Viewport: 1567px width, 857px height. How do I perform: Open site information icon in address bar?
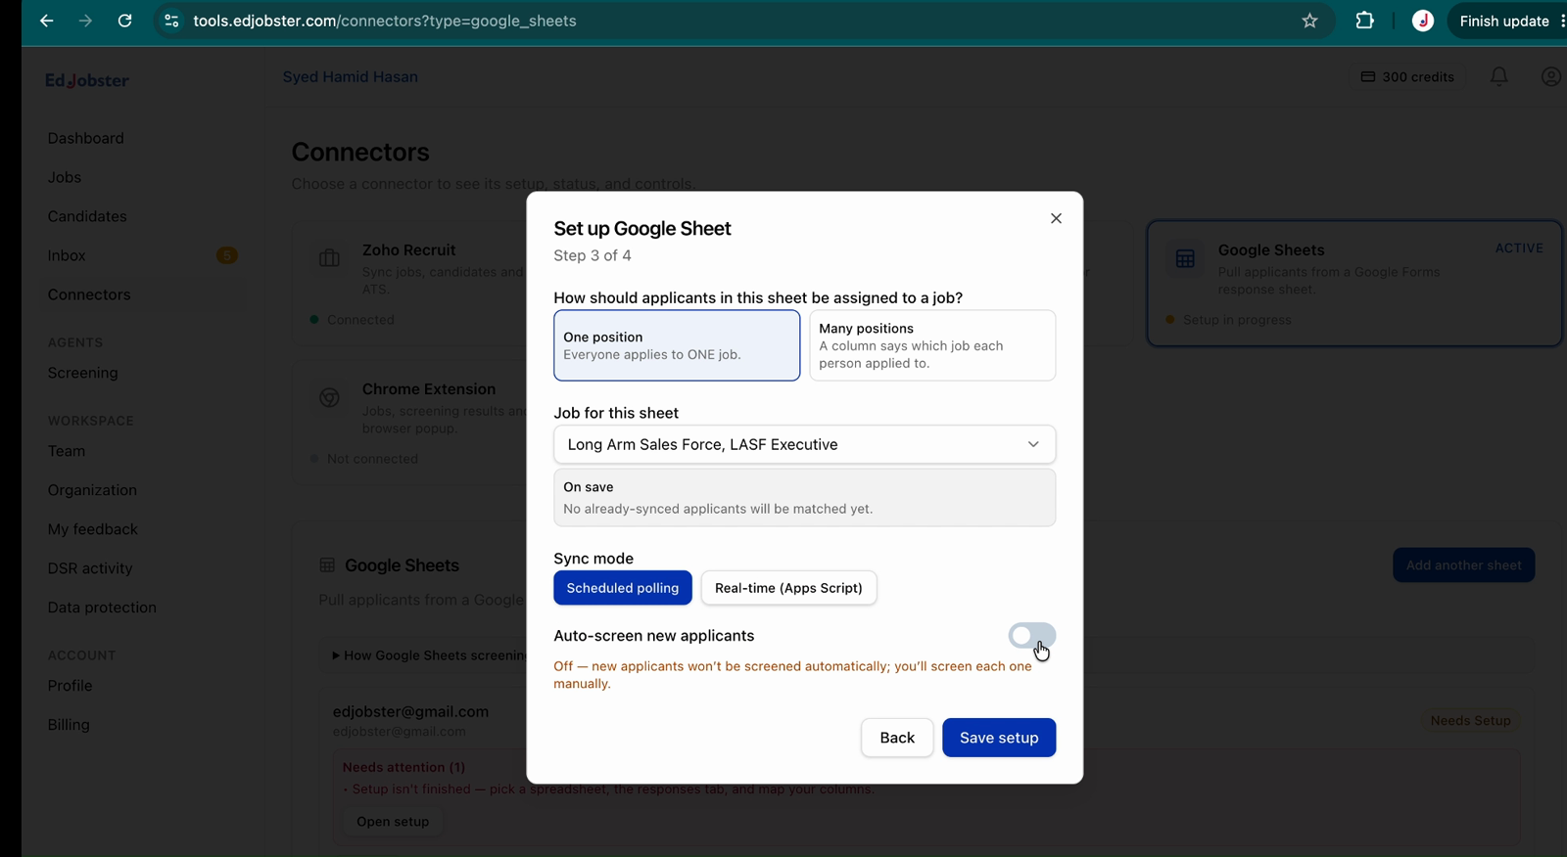[x=171, y=21]
